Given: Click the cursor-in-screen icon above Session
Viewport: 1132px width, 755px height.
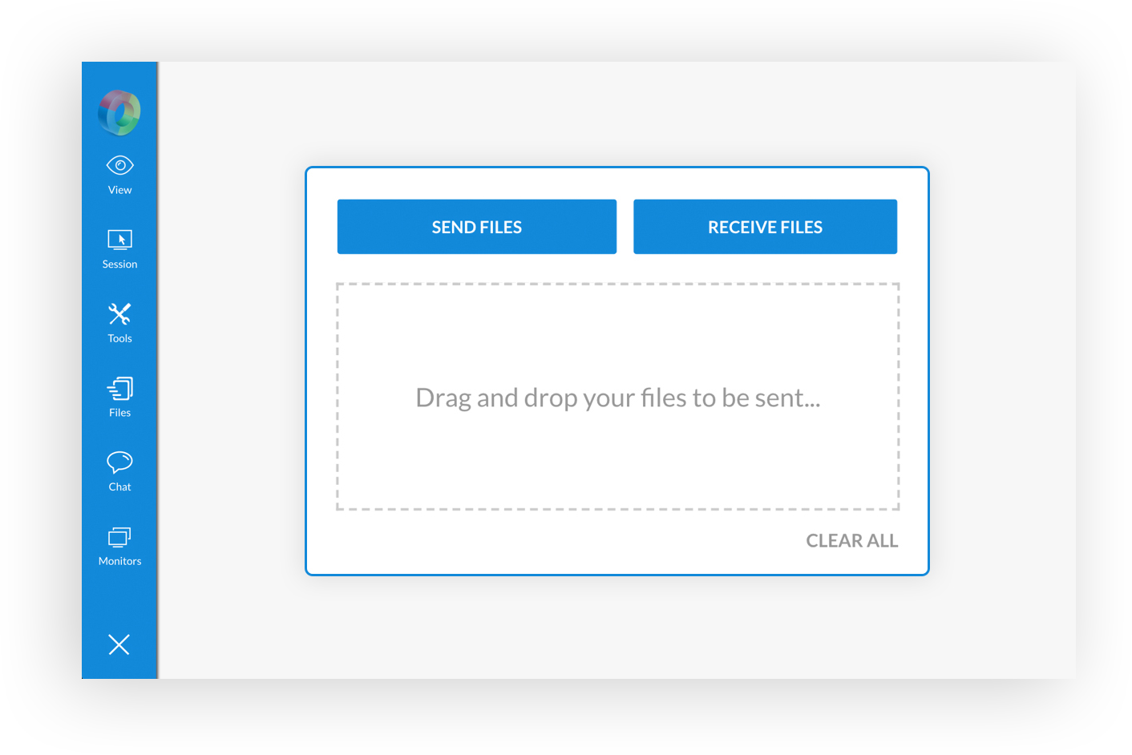Looking at the screenshot, I should (x=119, y=239).
